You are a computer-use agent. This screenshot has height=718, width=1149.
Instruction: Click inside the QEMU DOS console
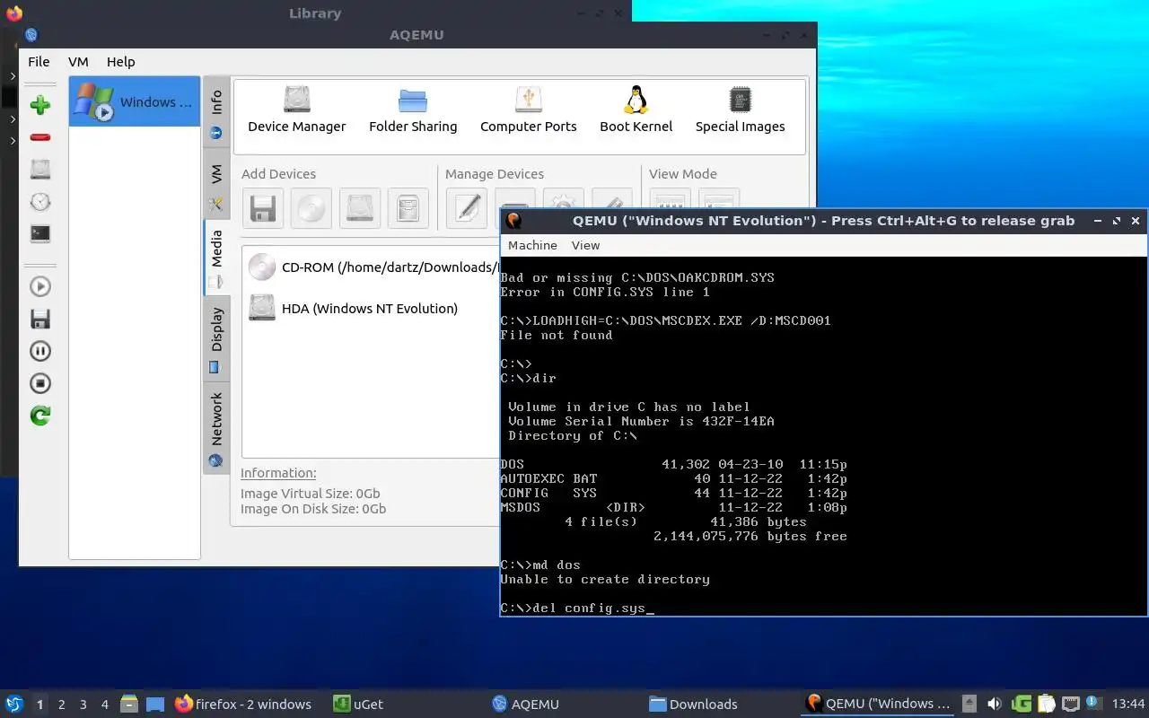823,436
